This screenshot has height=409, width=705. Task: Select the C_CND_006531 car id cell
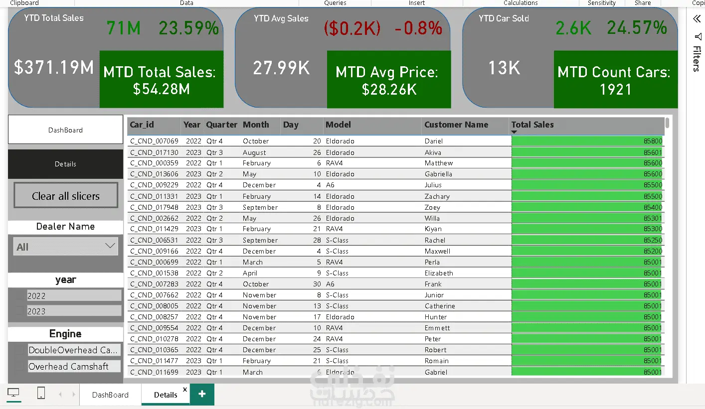[154, 240]
